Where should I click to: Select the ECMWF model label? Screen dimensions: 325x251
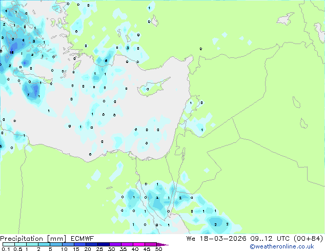point(83,239)
